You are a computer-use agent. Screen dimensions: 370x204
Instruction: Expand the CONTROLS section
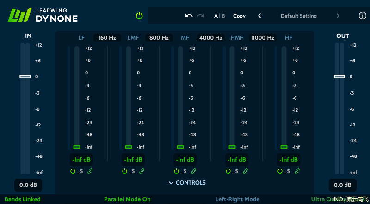point(187,183)
